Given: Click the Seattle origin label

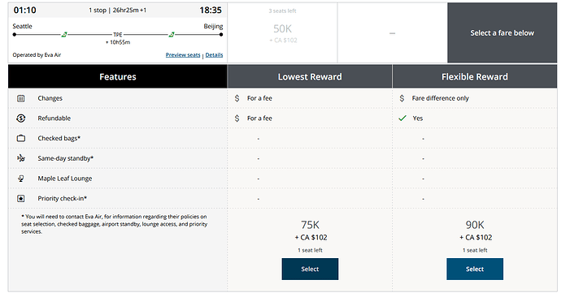Looking at the screenshot, I should [22, 26].
